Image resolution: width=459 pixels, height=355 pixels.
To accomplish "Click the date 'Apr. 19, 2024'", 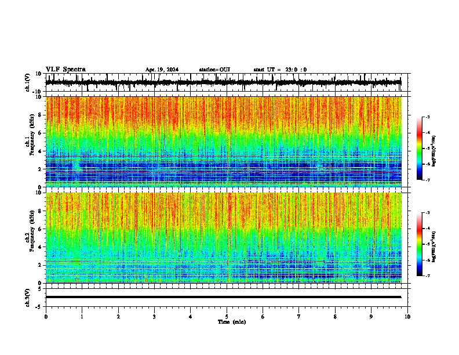I will 162,70.
